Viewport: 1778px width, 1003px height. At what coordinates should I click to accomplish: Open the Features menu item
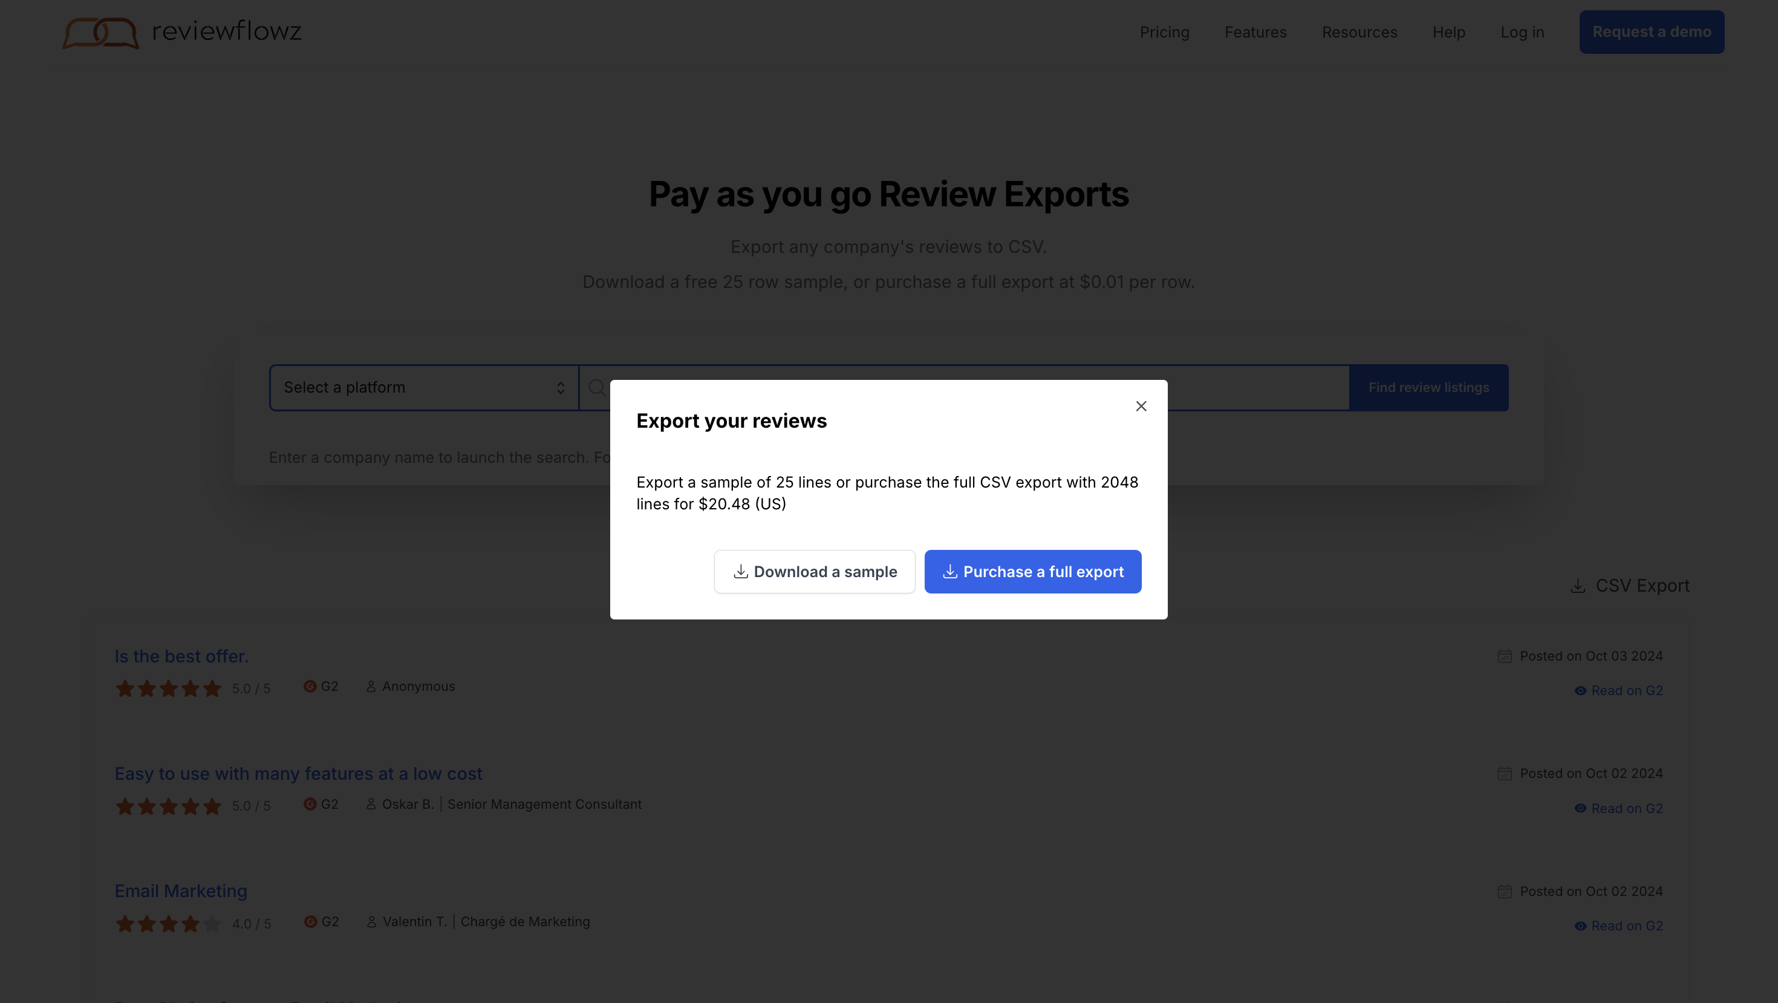(1255, 31)
